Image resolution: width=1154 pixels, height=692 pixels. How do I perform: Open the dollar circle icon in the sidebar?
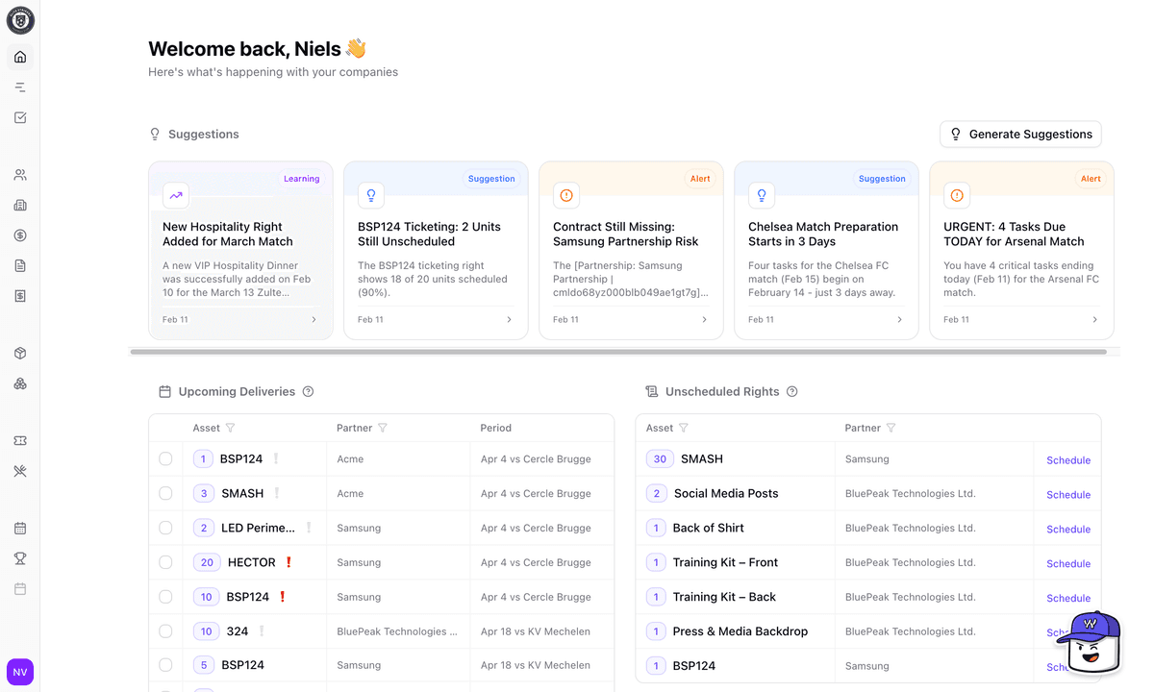pos(20,235)
